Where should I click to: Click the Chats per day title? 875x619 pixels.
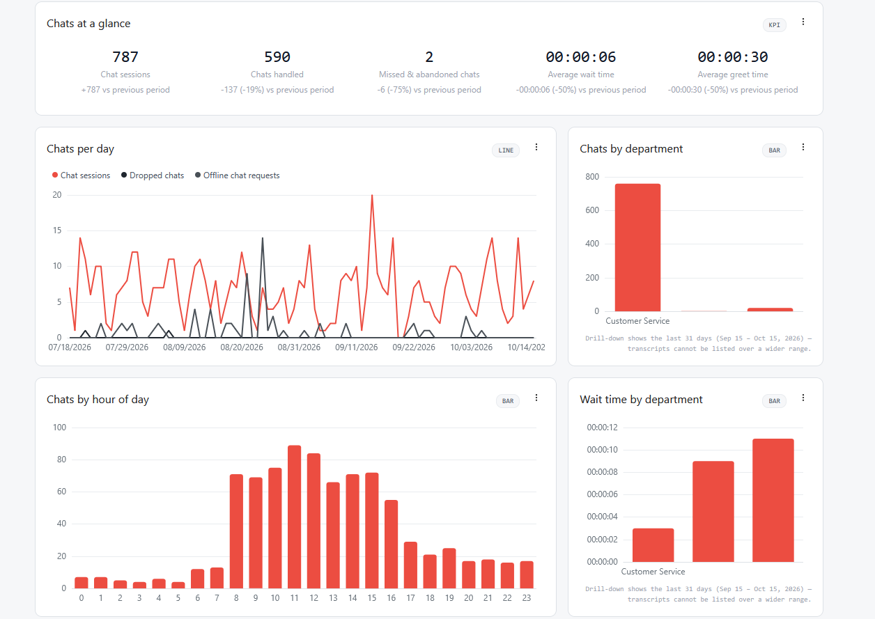tap(80, 149)
